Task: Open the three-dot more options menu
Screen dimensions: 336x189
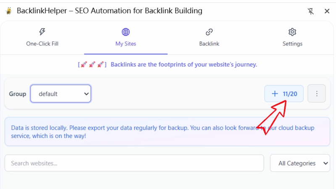Action: pyautogui.click(x=317, y=94)
